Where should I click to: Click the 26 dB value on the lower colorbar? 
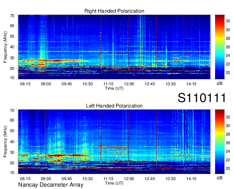[x=228, y=143]
